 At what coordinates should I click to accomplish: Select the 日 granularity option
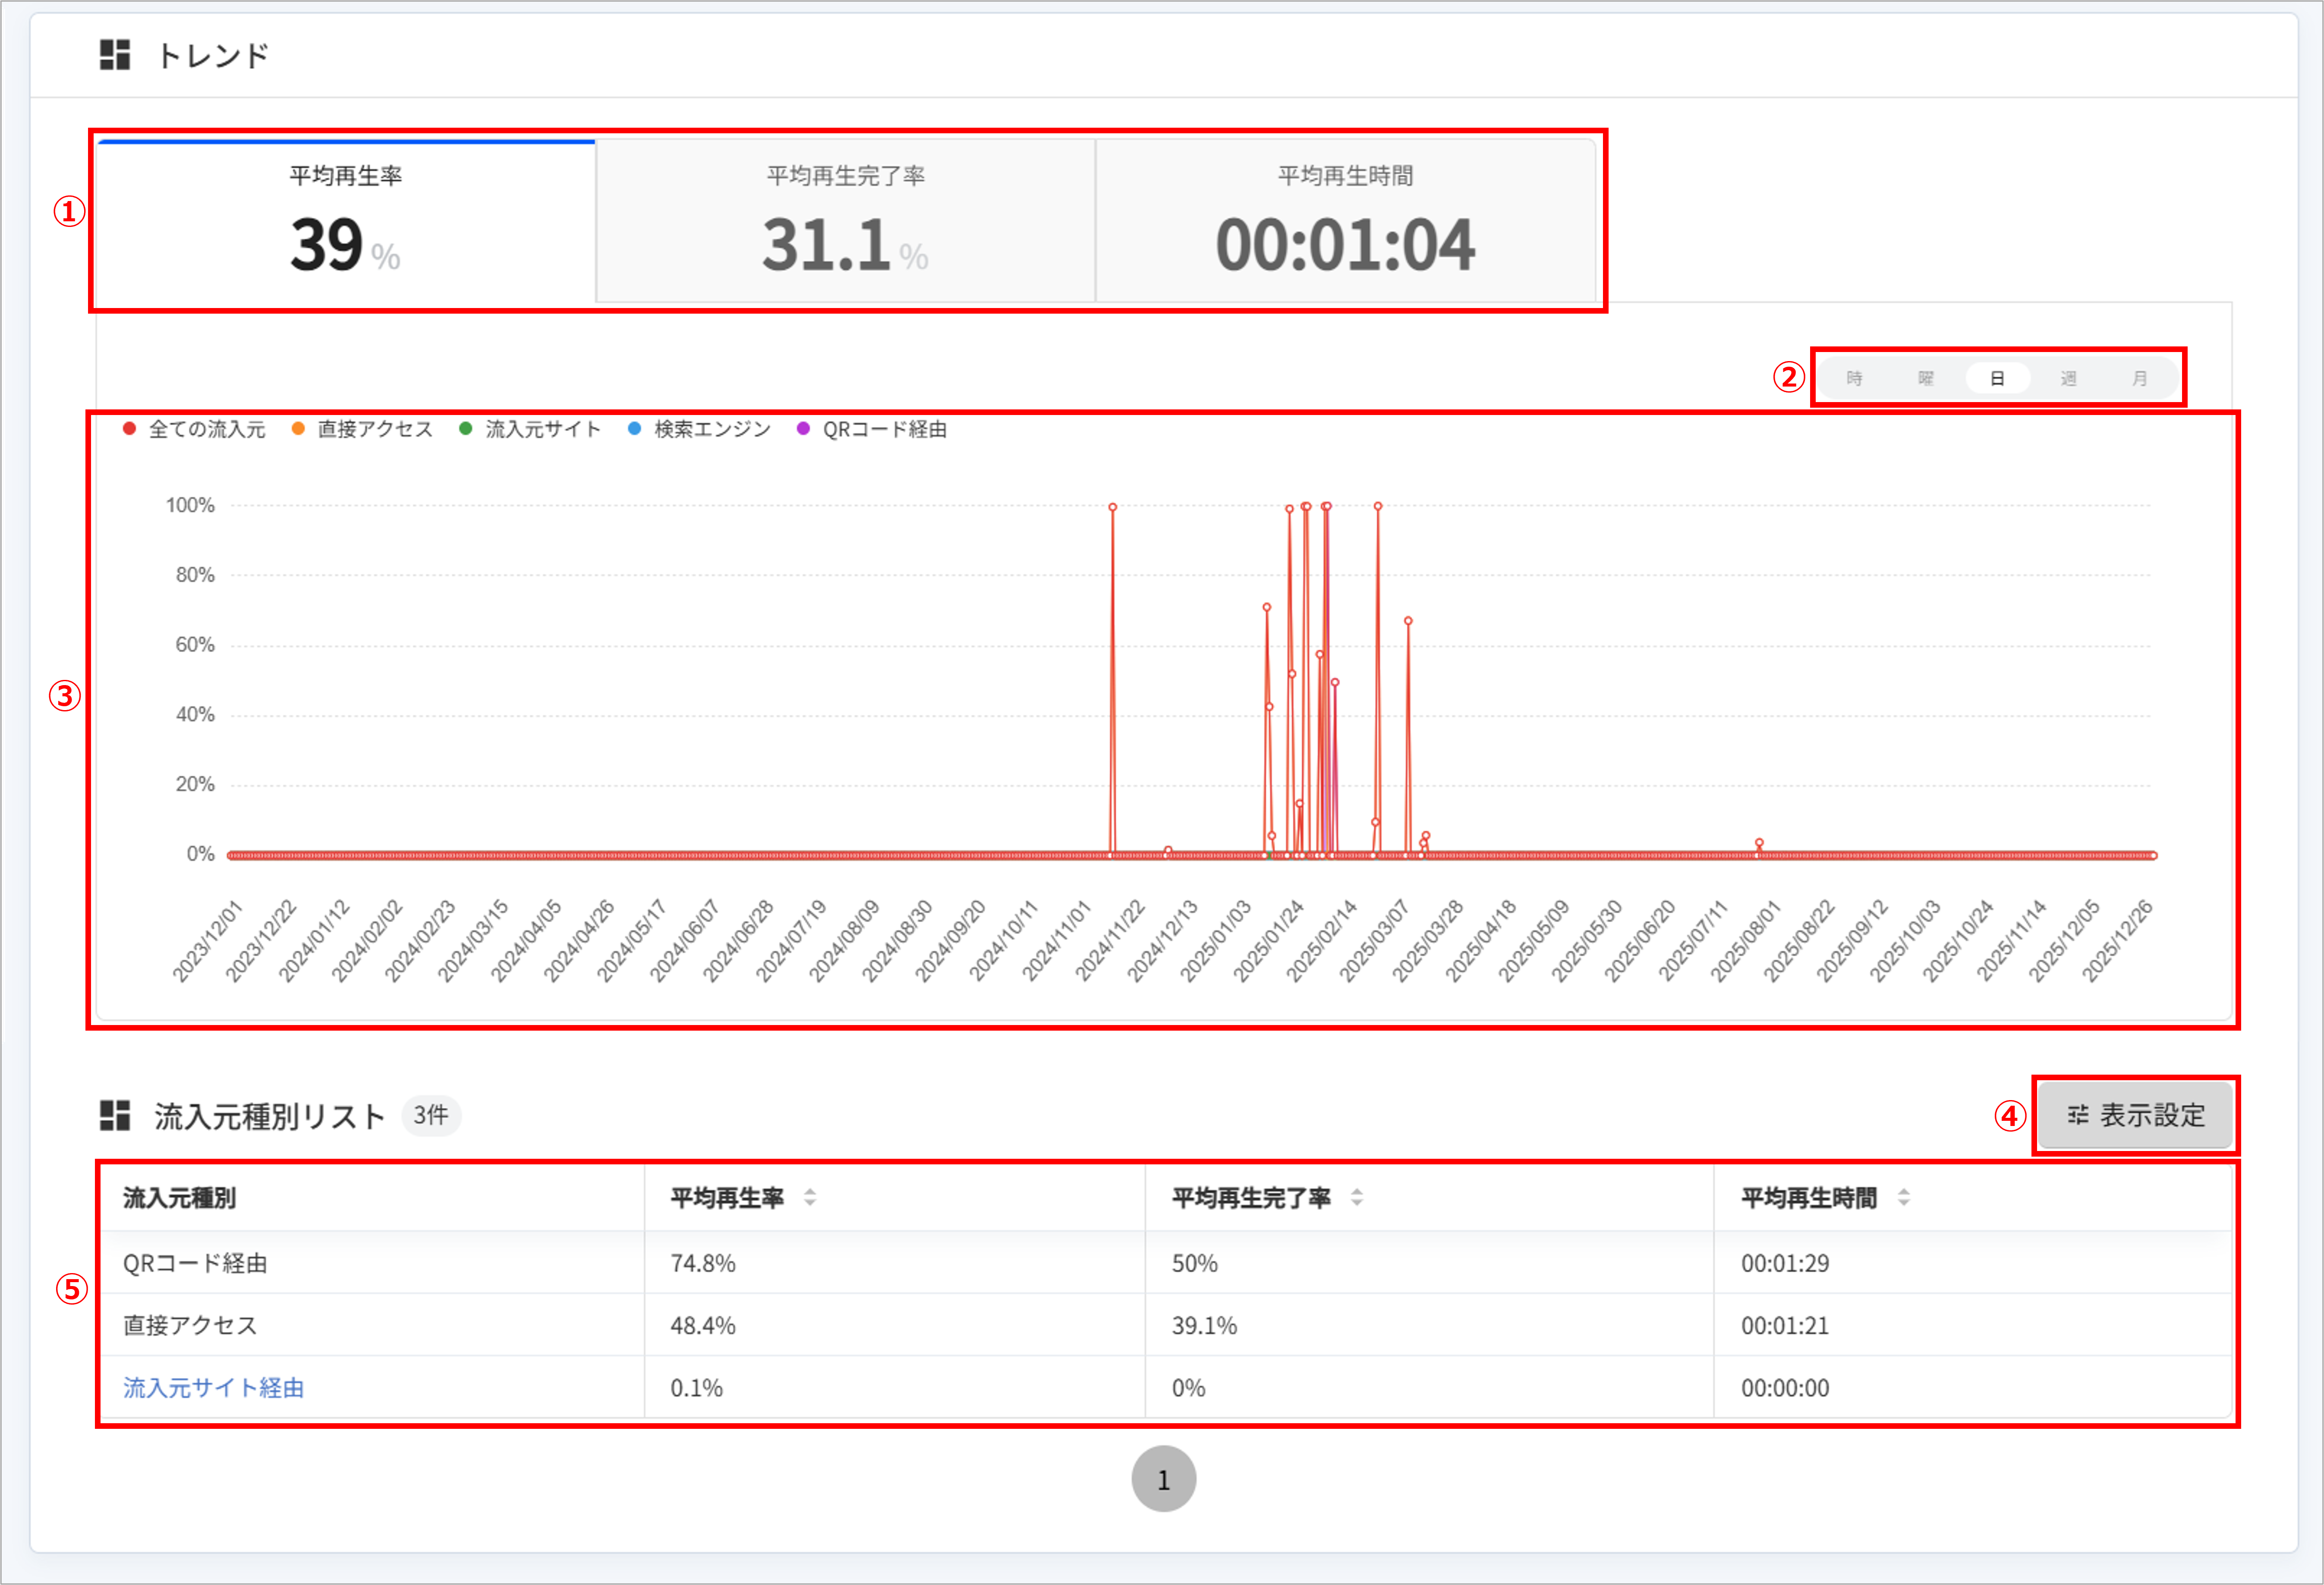[1997, 378]
